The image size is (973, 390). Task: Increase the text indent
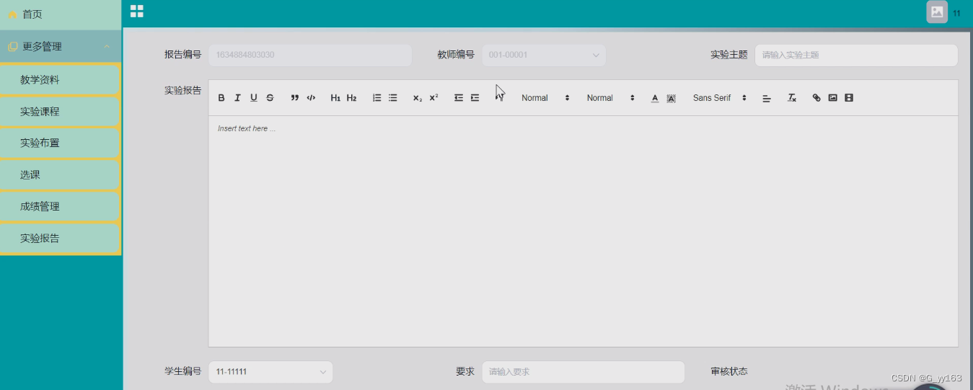pos(475,98)
